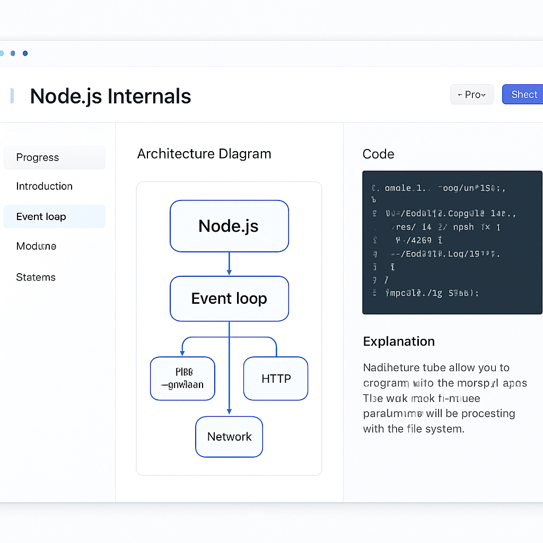Screen dimensions: 543x543
Task: Click the Code section heading
Action: pyautogui.click(x=378, y=154)
